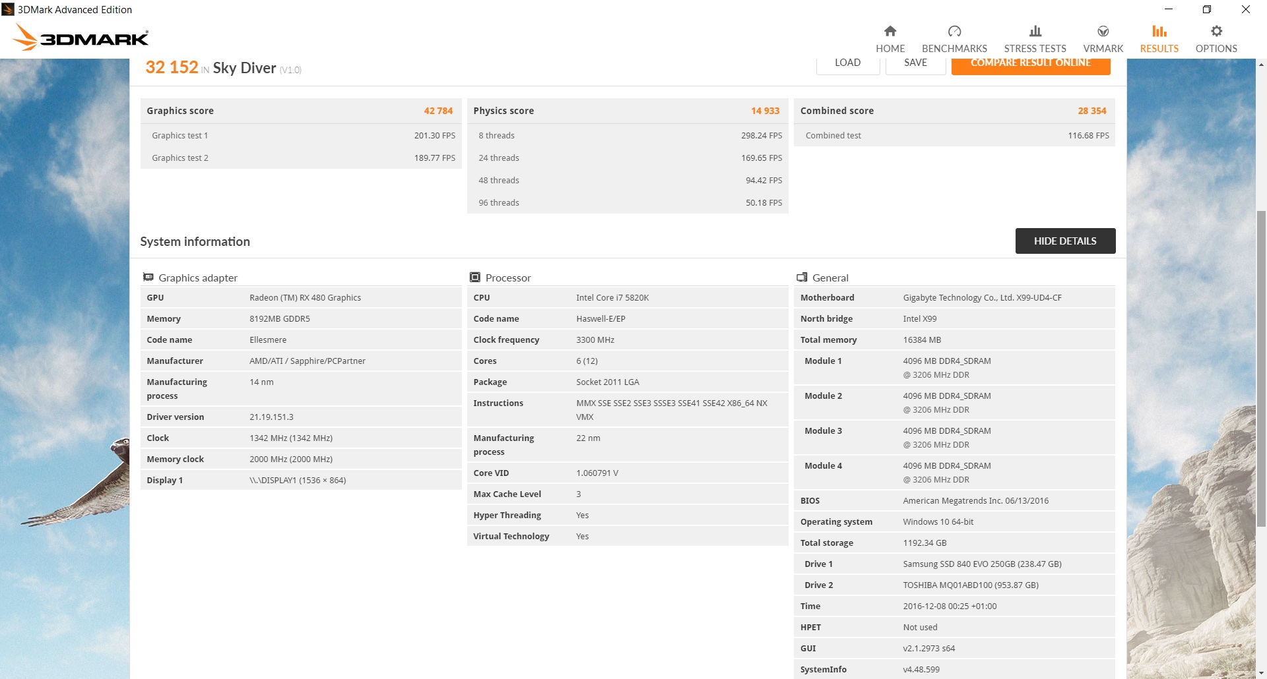The width and height of the screenshot is (1267, 679).
Task: Open the VRMark icon
Action: (x=1103, y=31)
